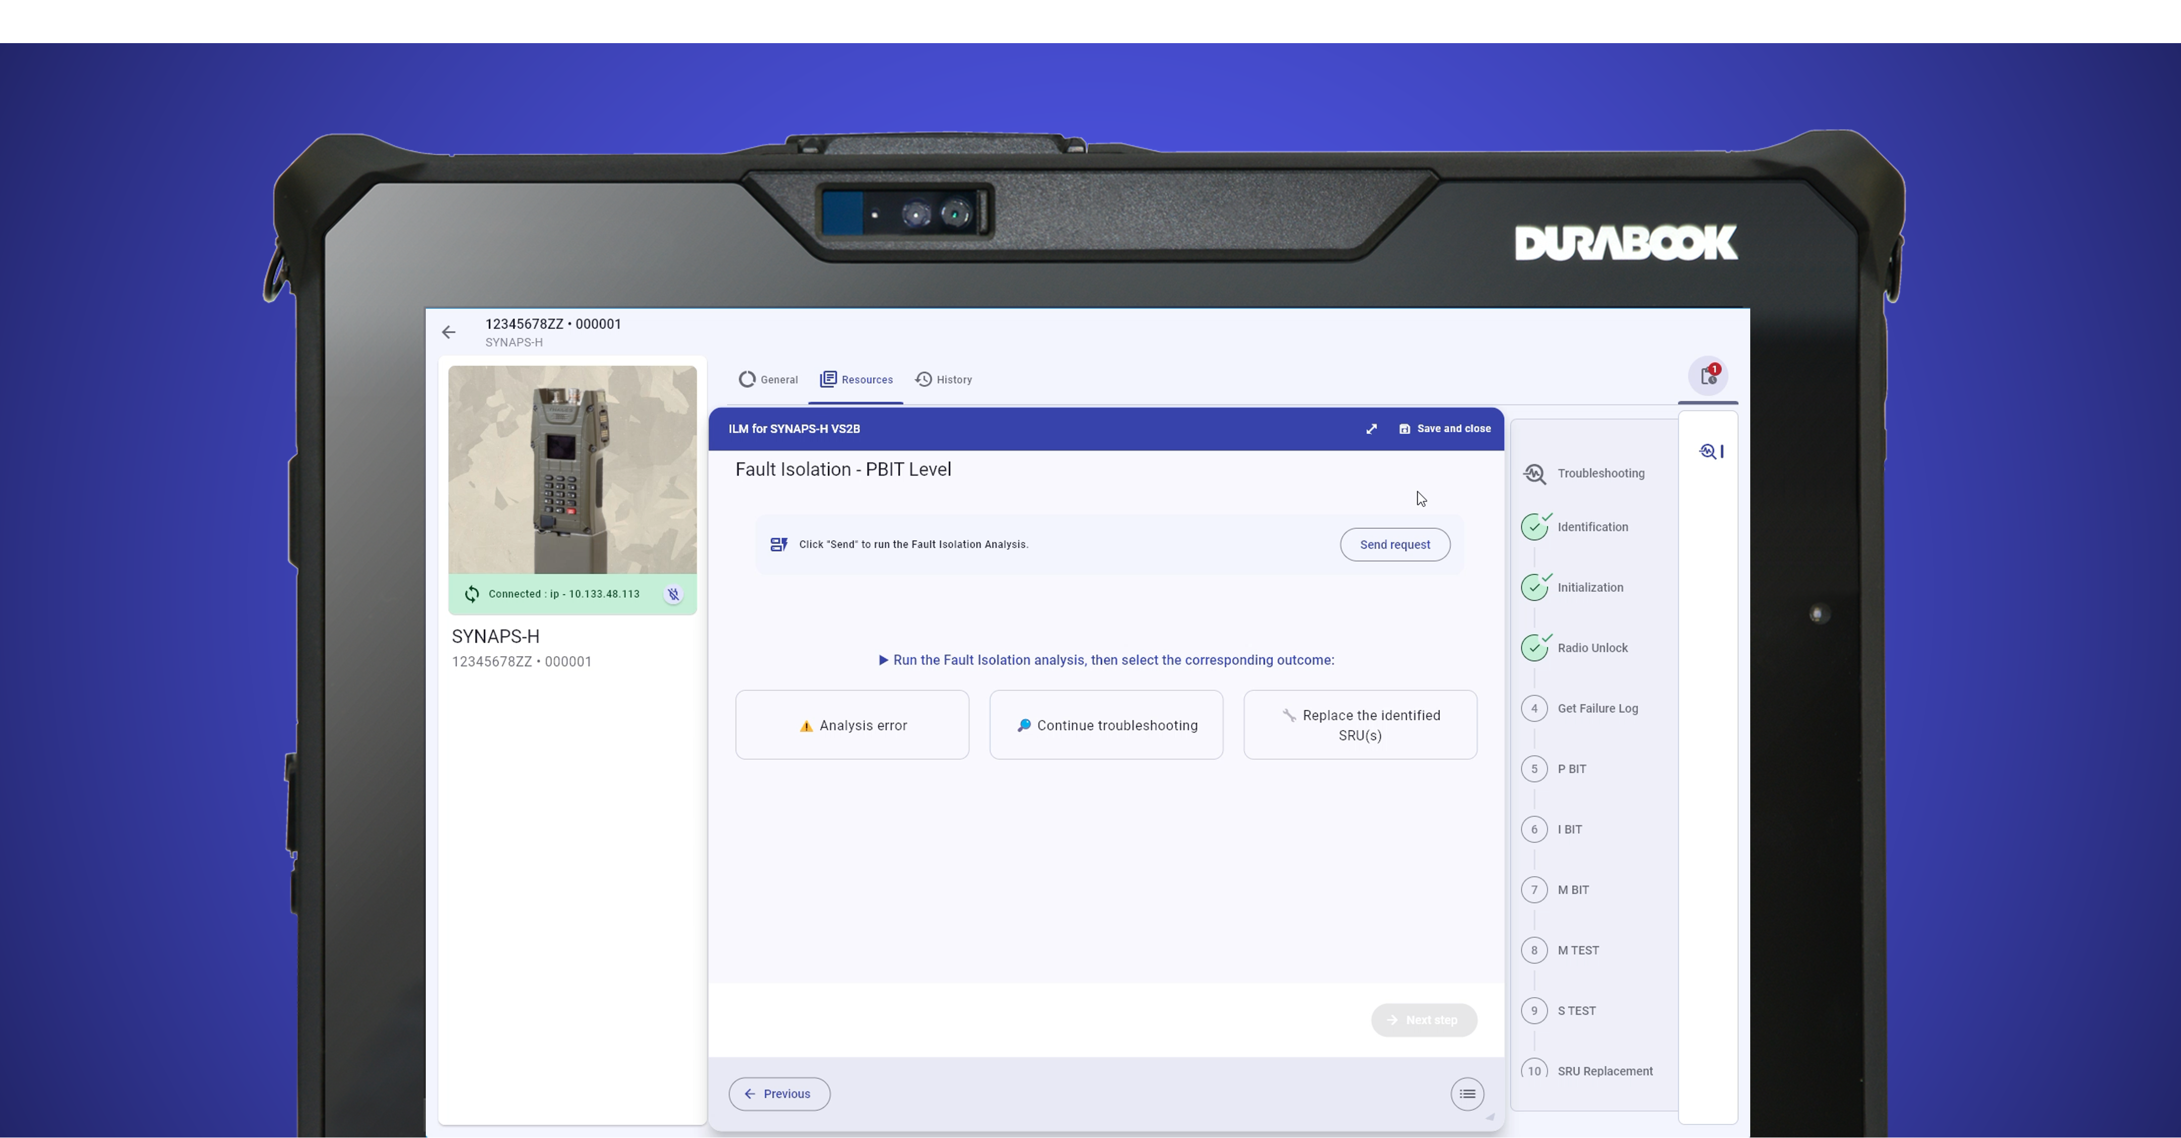The width and height of the screenshot is (2181, 1138).
Task: Click the form icon beside the Send instruction
Action: click(779, 544)
